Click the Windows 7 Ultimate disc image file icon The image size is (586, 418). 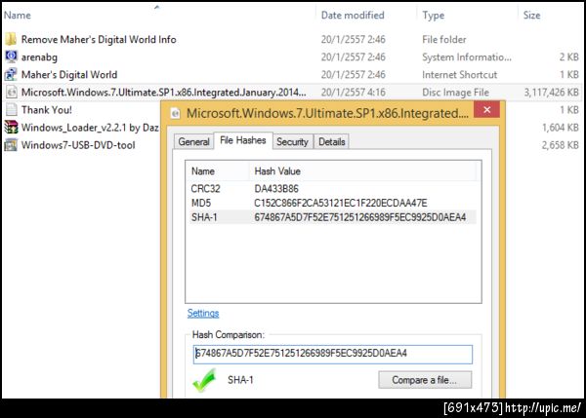click(x=11, y=93)
